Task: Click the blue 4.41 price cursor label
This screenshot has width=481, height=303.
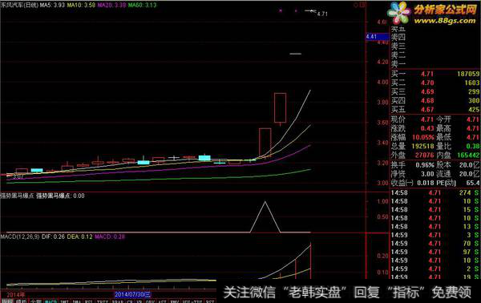Action: pos(378,37)
